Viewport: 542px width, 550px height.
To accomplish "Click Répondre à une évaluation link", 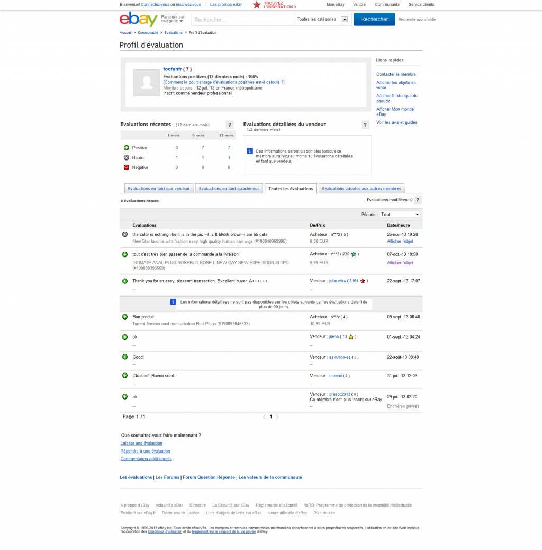I will click(x=145, y=451).
